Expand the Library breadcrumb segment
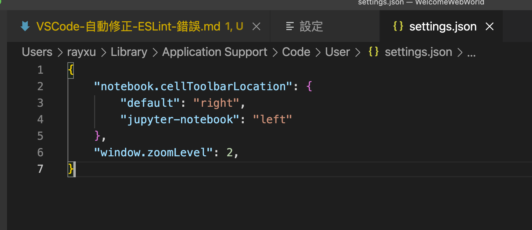532x230 pixels. click(129, 52)
